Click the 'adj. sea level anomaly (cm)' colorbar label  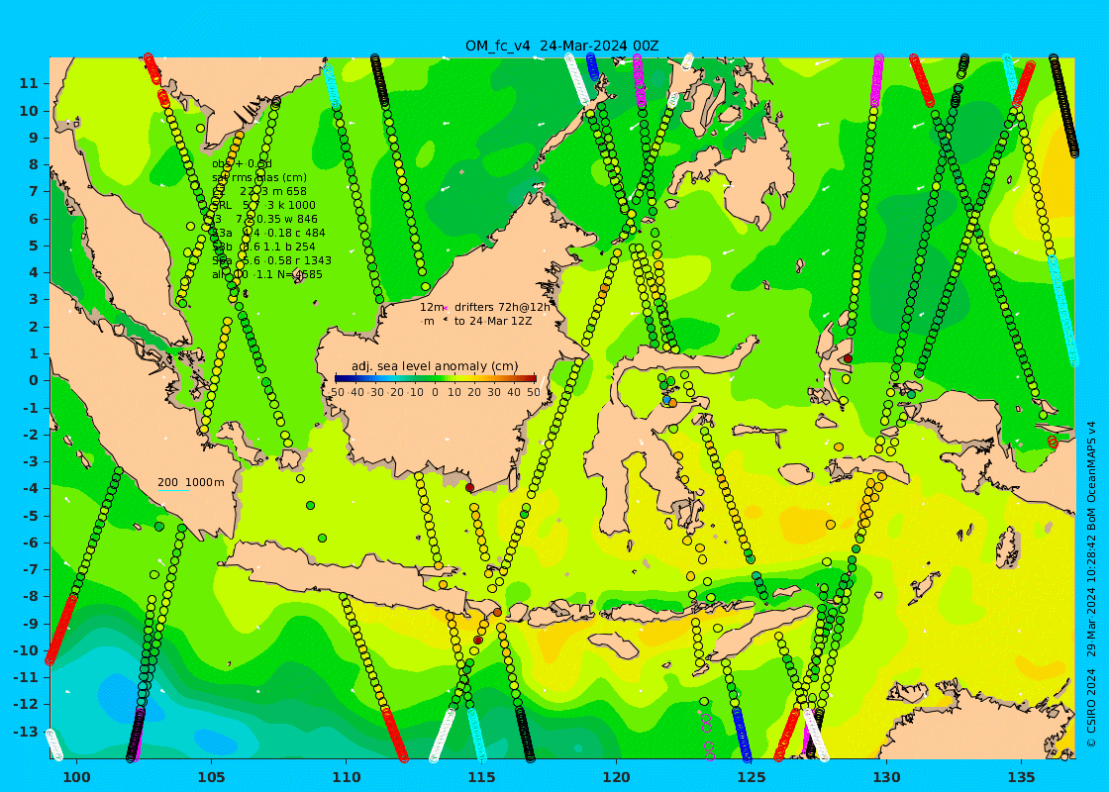pyautogui.click(x=435, y=366)
